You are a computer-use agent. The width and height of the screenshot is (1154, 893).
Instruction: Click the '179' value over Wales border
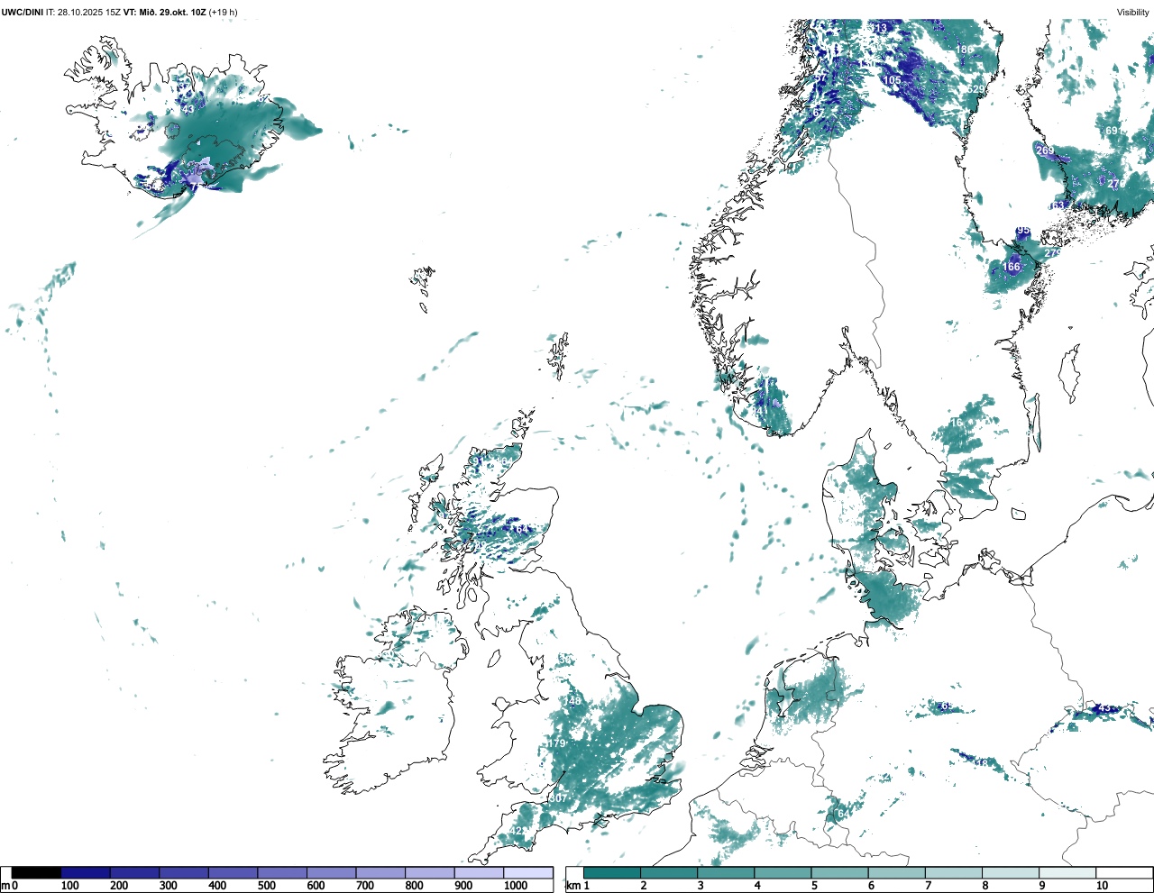557,743
